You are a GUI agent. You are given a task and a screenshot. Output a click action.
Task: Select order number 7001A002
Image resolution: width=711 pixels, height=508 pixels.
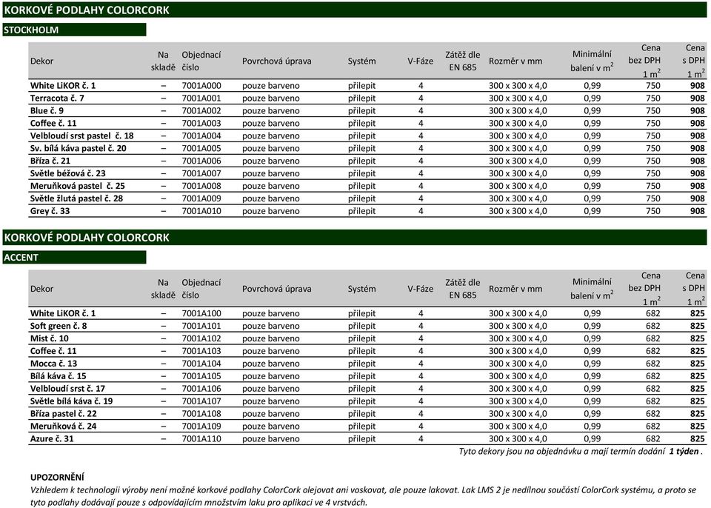point(201,110)
